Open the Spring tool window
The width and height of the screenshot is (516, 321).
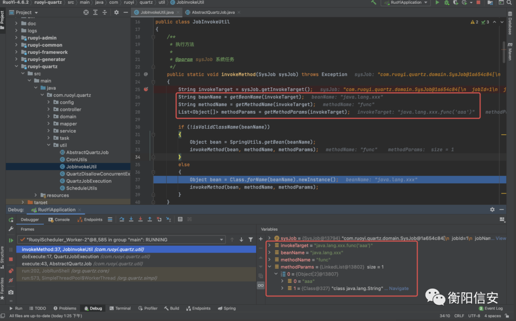(x=227, y=309)
